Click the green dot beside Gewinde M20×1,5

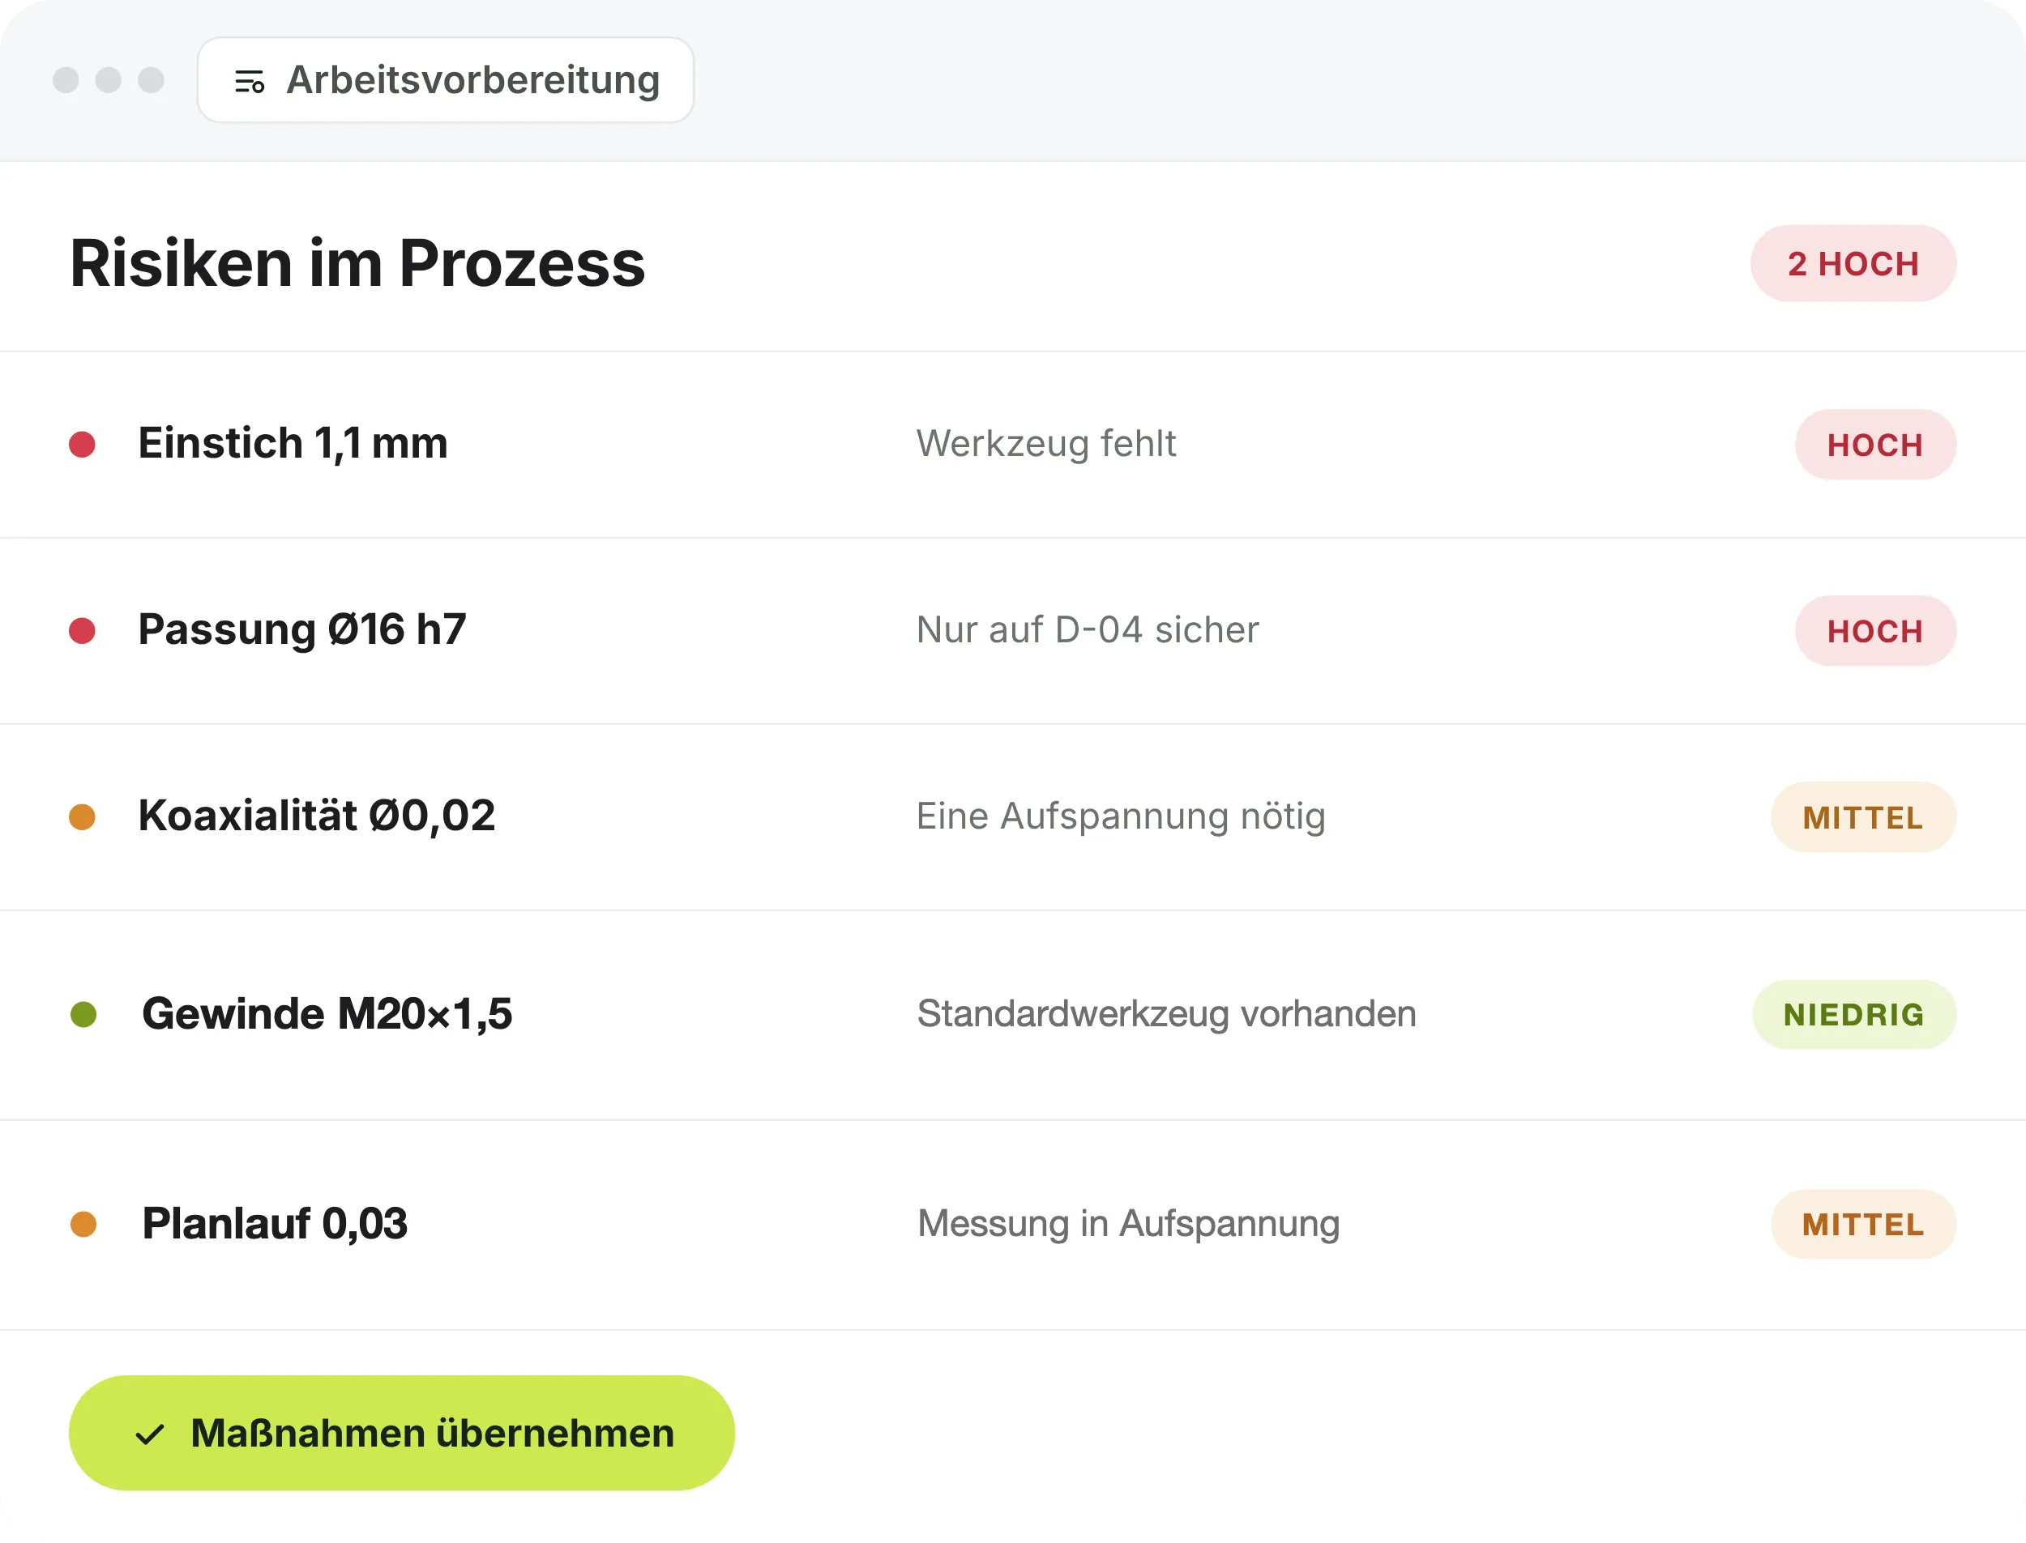[x=83, y=1015]
